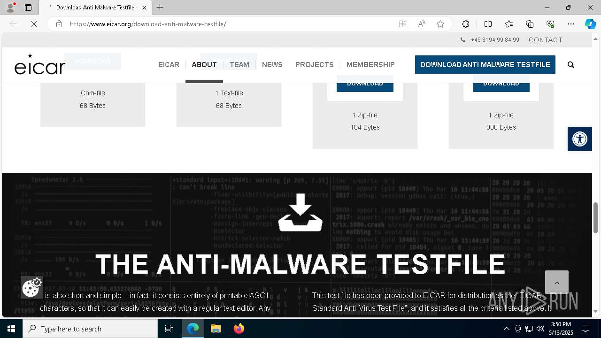Screen dimensions: 601x338
Task: Open the MEMBERSHIP menu item
Action: click(370, 65)
